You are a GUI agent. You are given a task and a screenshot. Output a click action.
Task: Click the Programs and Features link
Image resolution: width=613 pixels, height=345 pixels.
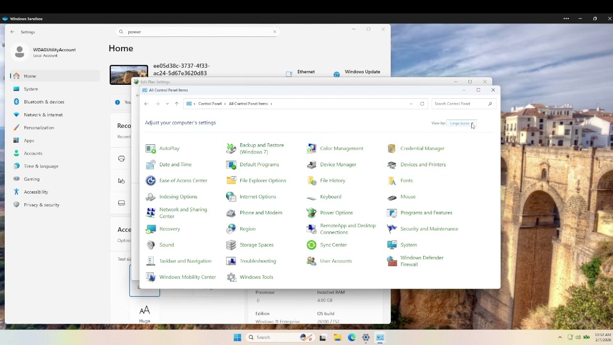(x=426, y=213)
